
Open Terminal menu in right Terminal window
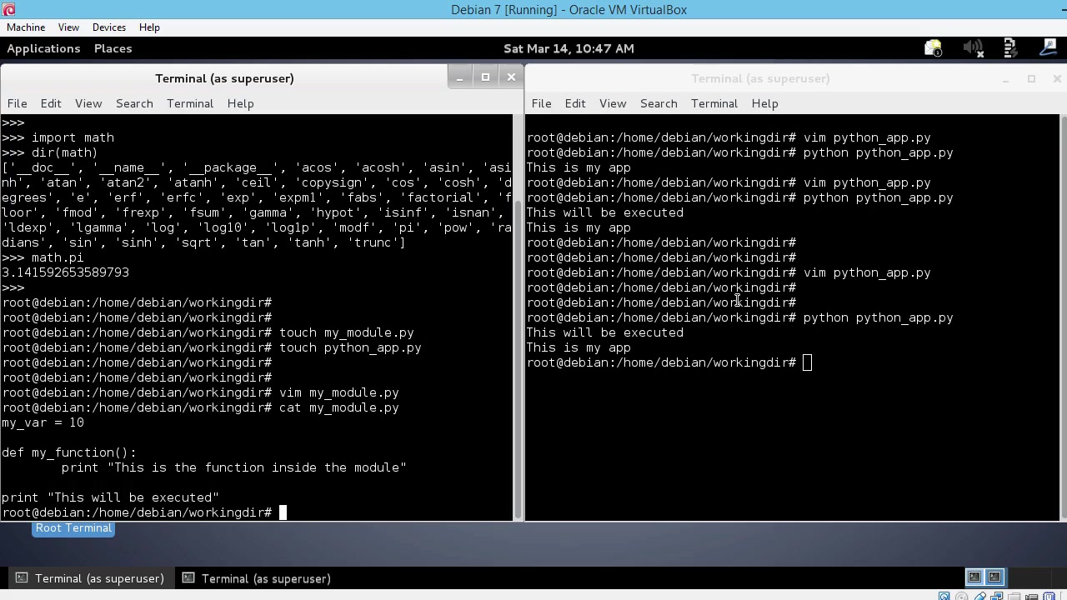point(714,103)
